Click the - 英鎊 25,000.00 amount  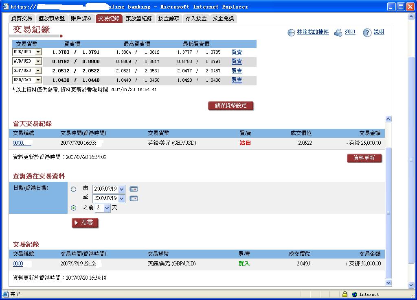coord(363,143)
